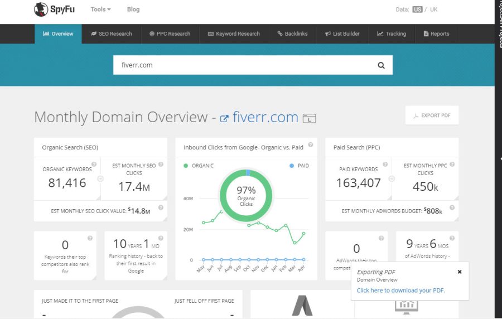Click here to download your PDF link

[400, 290]
